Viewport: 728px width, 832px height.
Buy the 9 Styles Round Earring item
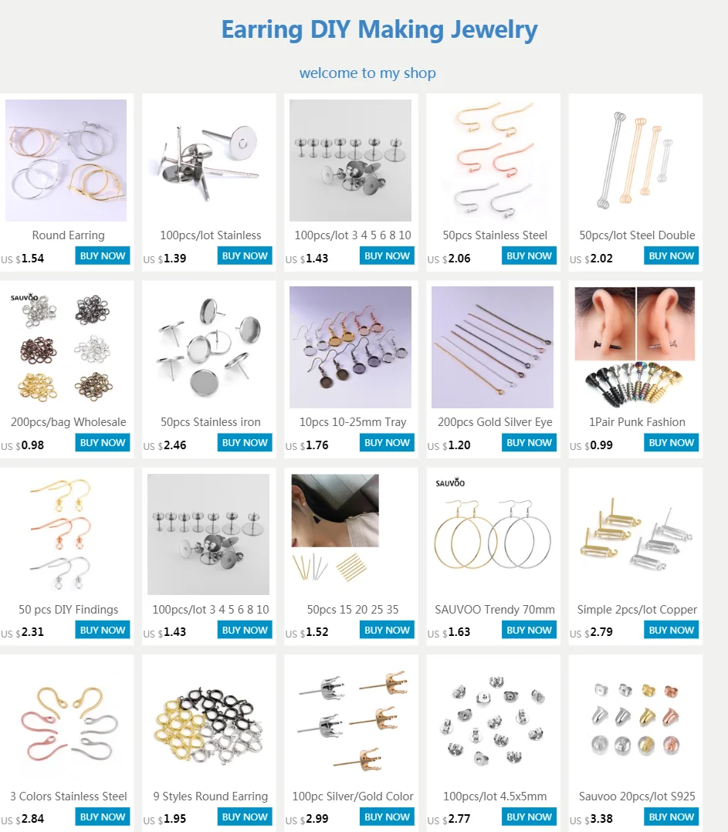pos(245,817)
